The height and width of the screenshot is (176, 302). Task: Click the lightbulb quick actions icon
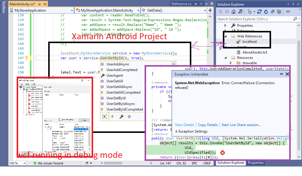26,58
